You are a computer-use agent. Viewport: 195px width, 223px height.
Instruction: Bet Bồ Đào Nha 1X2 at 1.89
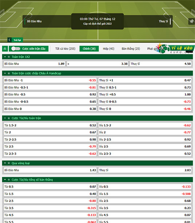pyautogui.click(x=34, y=64)
